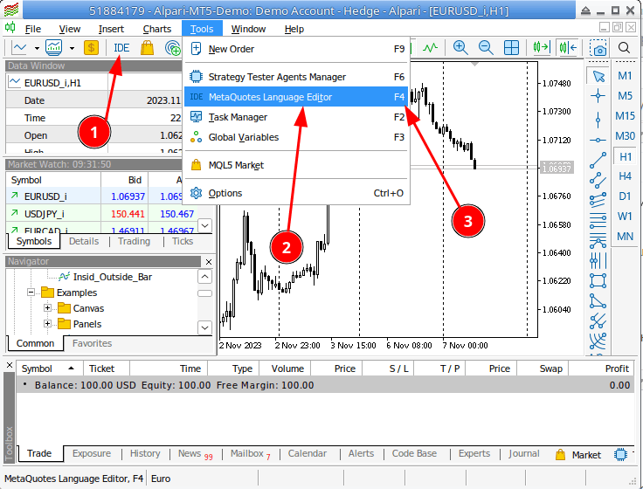Close the Toolbox panel

(10, 365)
